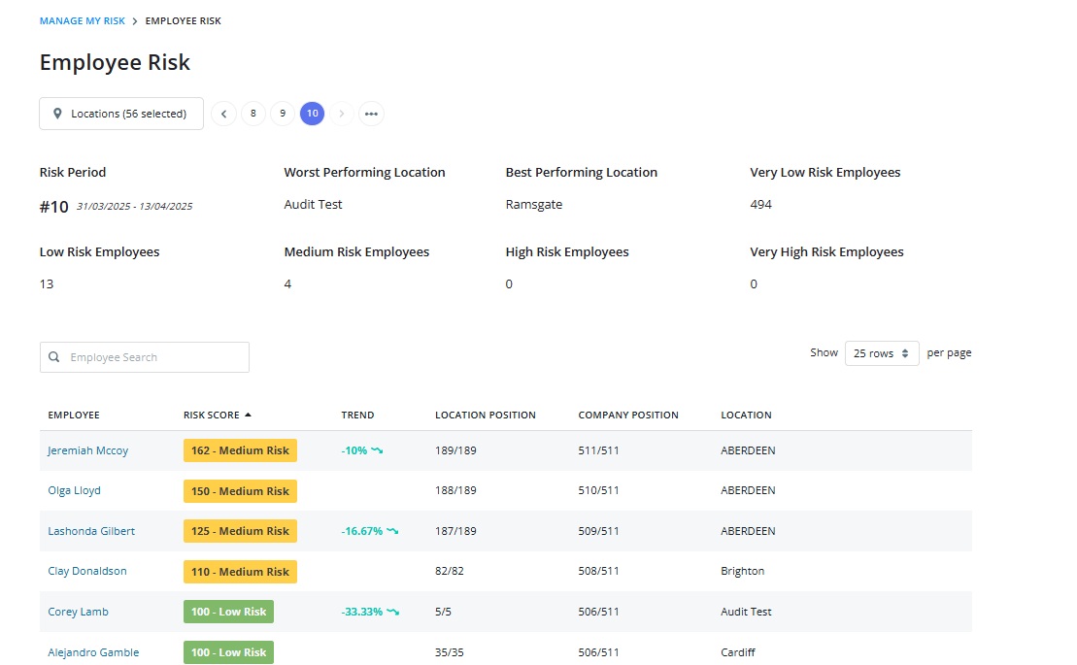Click the -10% trend value

(x=354, y=450)
